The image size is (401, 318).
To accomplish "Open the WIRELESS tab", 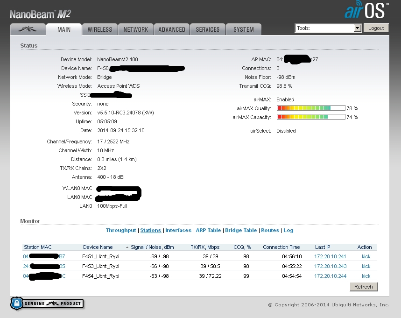I will click(x=100, y=29).
